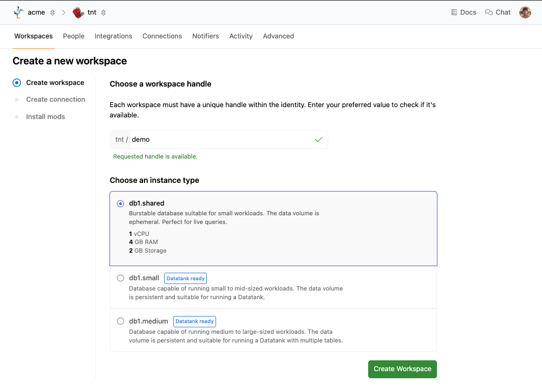Viewport: 542px width, 389px height.
Task: Click the Chat bubble icon
Action: pos(489,12)
